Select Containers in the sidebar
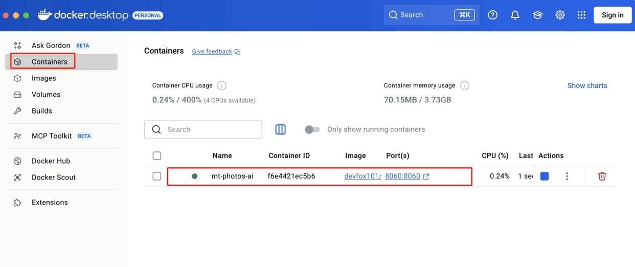The image size is (635, 267). [x=61, y=62]
